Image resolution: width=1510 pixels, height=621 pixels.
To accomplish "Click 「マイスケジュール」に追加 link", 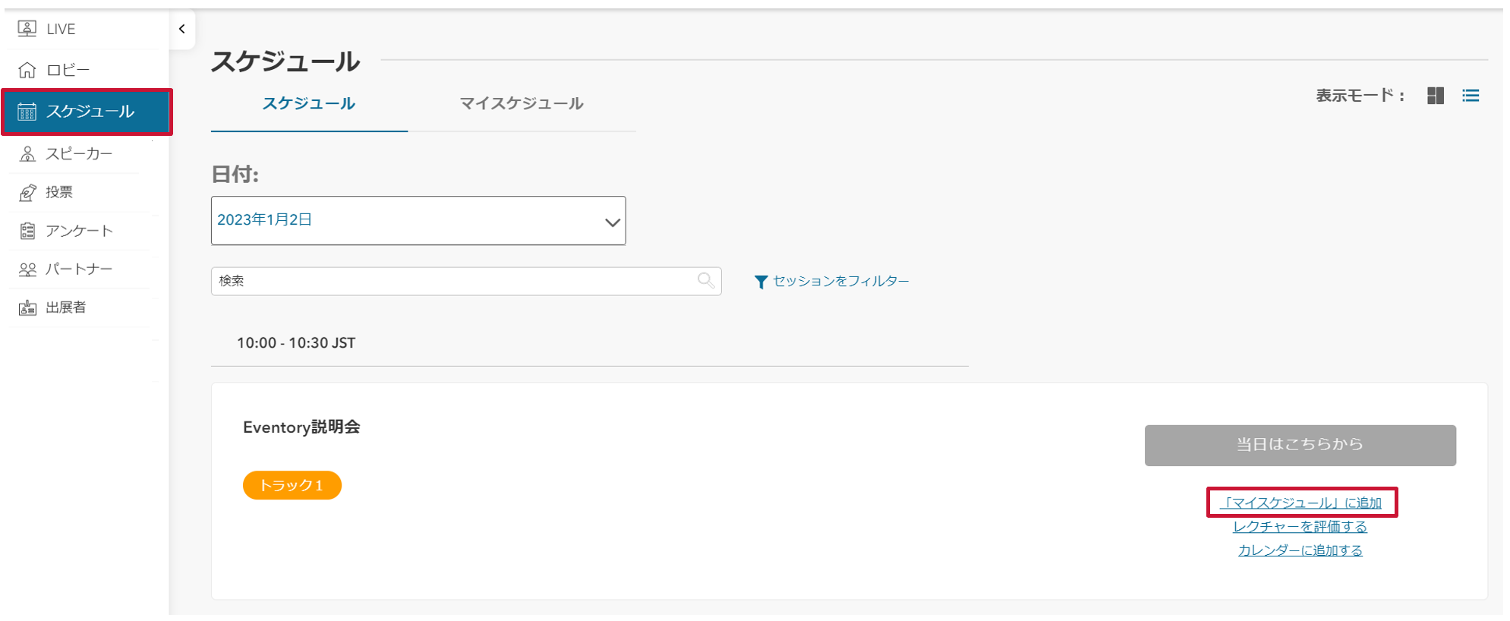I will [1300, 503].
